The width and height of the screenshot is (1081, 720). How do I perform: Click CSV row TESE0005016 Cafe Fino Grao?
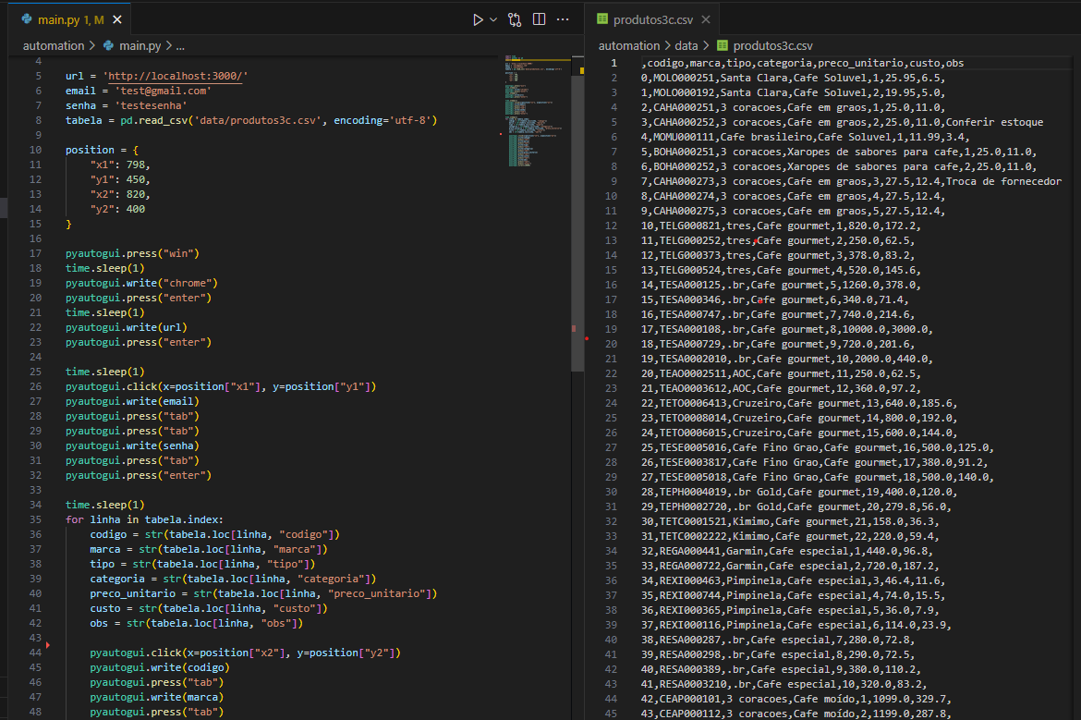coord(818,447)
